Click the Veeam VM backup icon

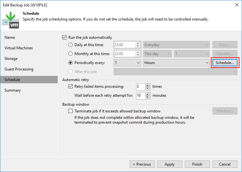pyautogui.click(x=11, y=19)
